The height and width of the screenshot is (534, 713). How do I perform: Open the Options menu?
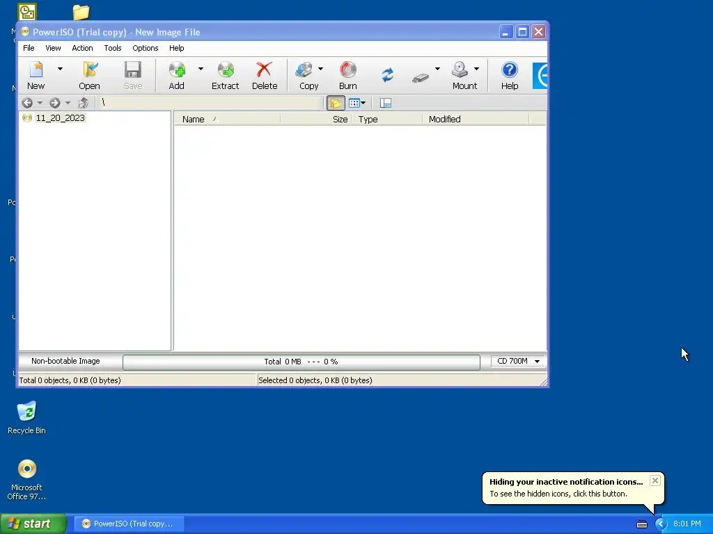pyautogui.click(x=146, y=48)
